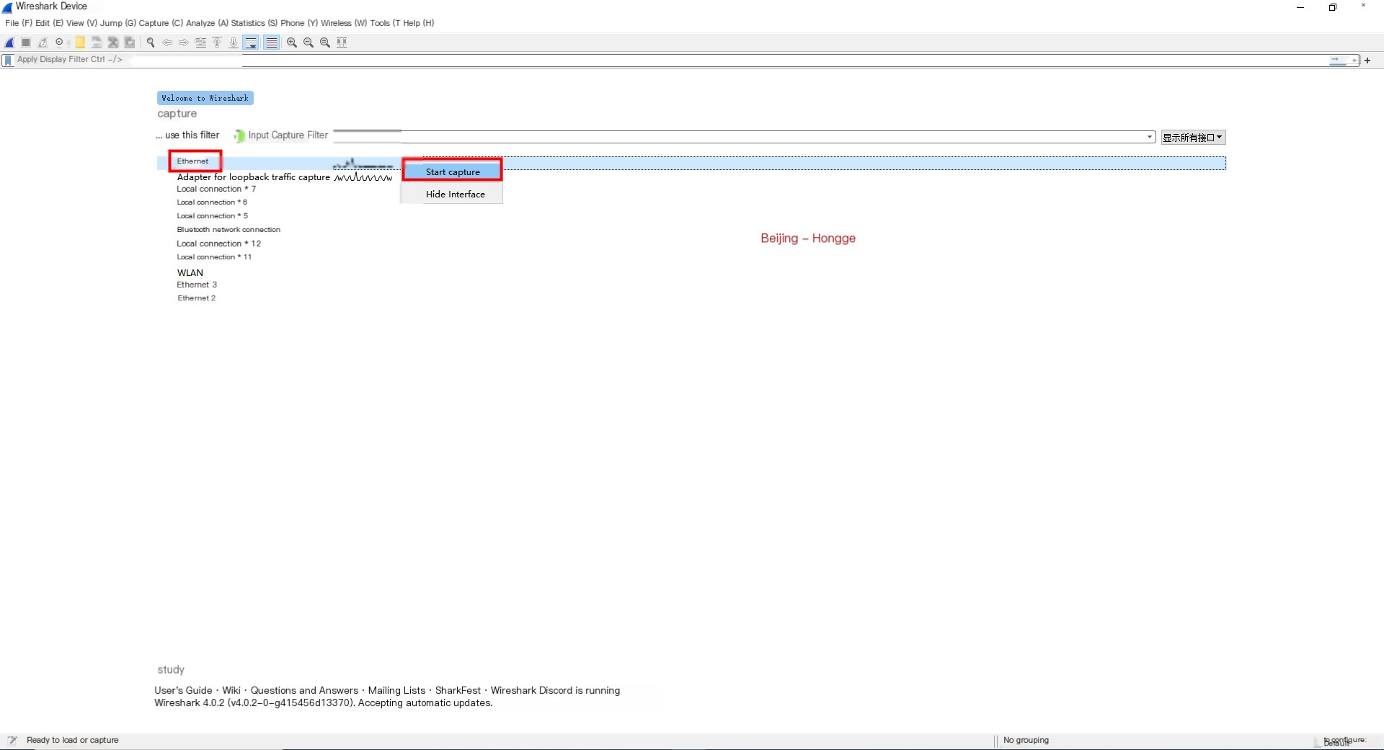Select Local connection * 7 interface
Image resolution: width=1384 pixels, height=750 pixels.
coord(216,189)
